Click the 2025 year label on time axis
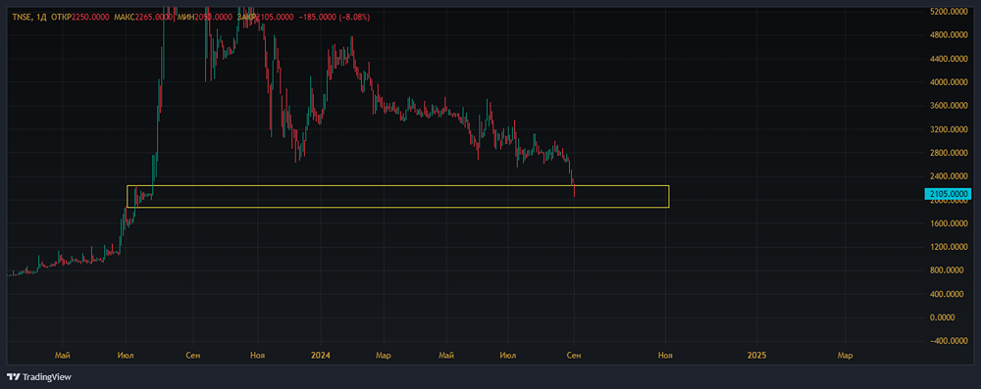 757,356
